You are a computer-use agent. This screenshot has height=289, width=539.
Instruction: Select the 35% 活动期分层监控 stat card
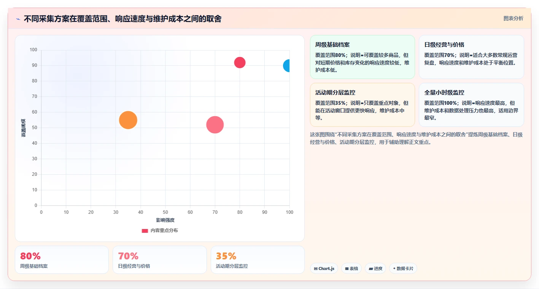point(258,260)
